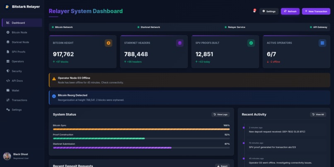The image size is (334, 167).
Task: Click the Black Ghost username
Action: [20, 154]
